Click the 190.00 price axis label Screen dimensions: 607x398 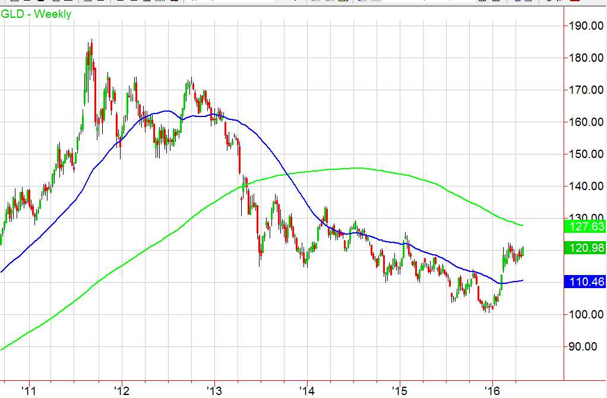[584, 26]
